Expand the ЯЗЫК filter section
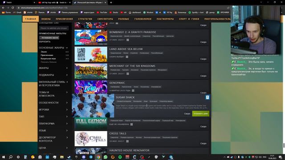This screenshot has height=160, width=285. click(x=53, y=130)
